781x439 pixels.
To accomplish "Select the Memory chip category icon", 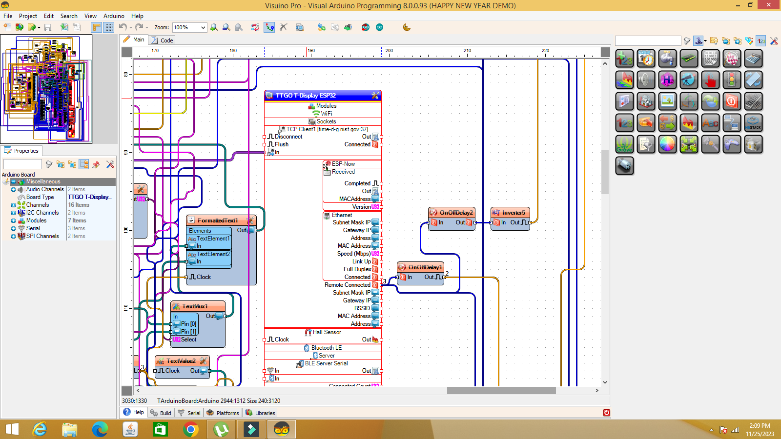I will [689, 59].
